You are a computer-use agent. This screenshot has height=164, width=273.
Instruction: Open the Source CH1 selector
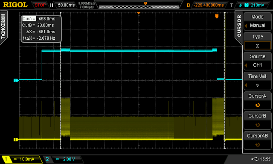(257, 61)
